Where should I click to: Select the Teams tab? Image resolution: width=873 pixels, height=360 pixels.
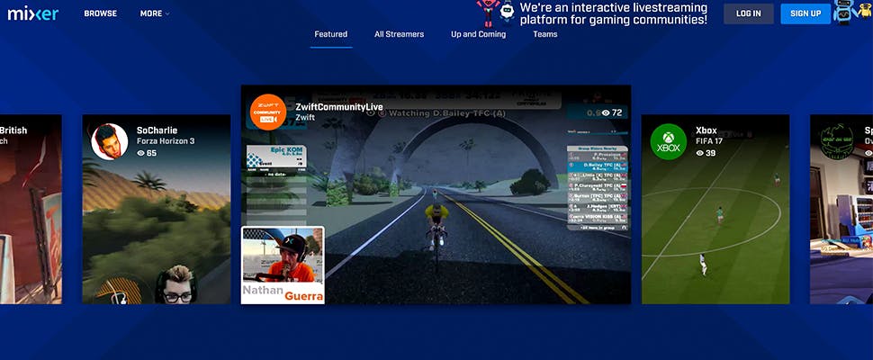(x=545, y=34)
